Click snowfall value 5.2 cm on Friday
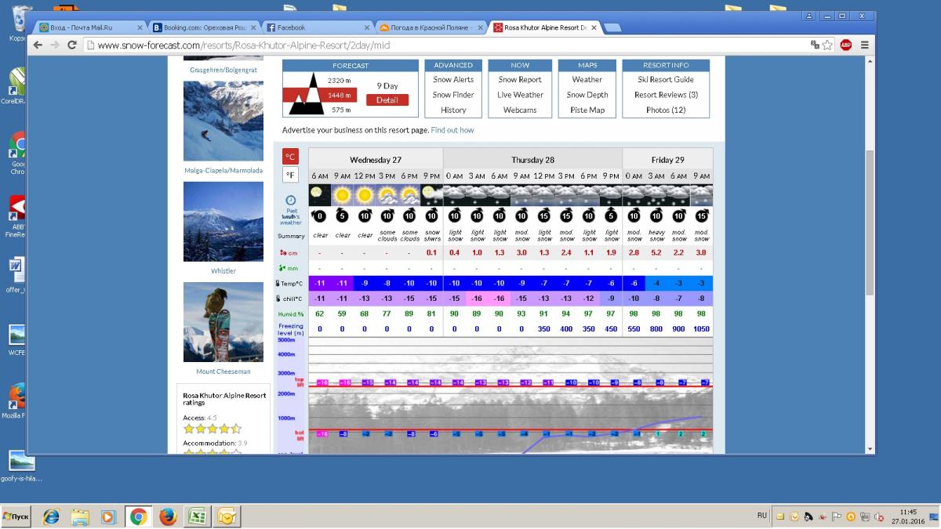The image size is (941, 529). click(x=657, y=252)
